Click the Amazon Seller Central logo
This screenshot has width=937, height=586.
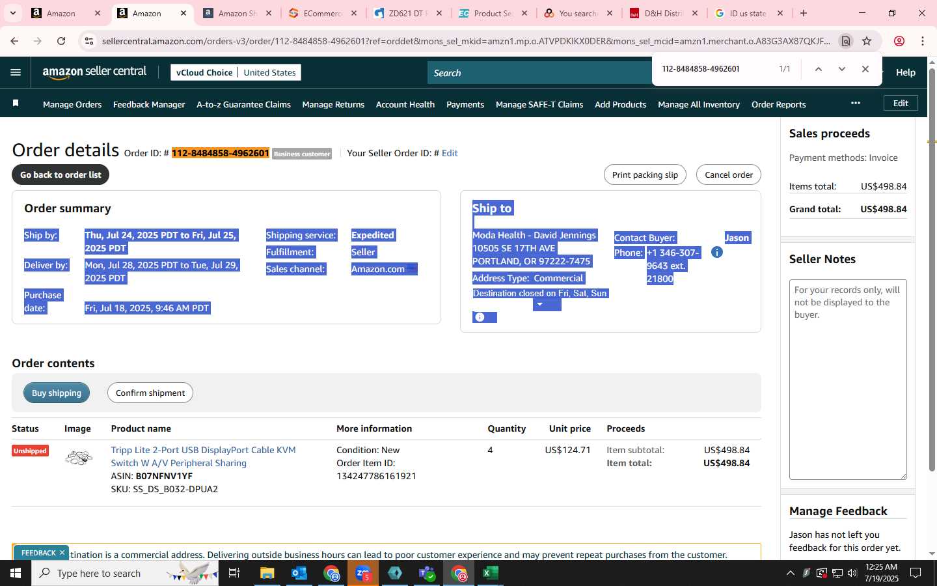click(x=95, y=72)
